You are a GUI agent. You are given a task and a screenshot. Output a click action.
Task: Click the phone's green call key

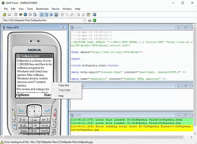click(14, 114)
